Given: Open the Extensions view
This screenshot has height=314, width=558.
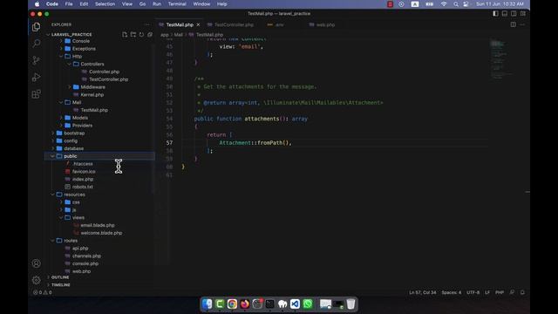Looking at the screenshot, I should (36, 94).
